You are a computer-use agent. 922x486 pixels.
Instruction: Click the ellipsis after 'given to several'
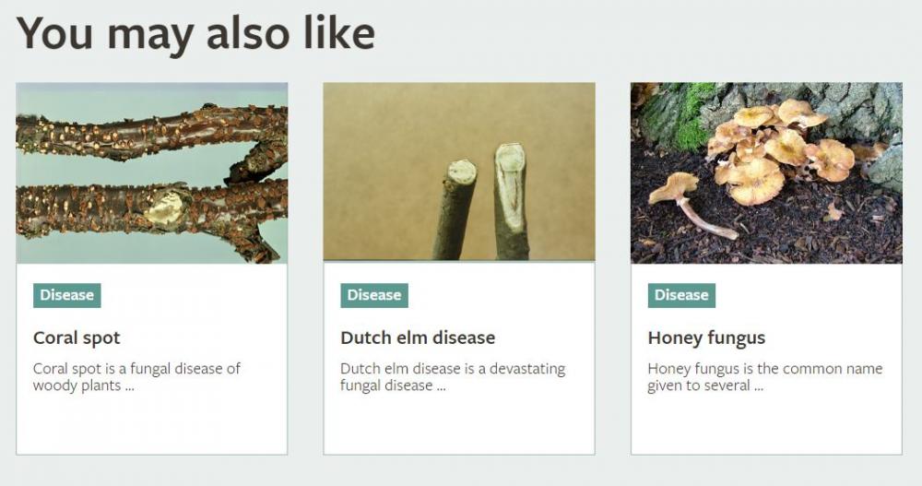[759, 389]
